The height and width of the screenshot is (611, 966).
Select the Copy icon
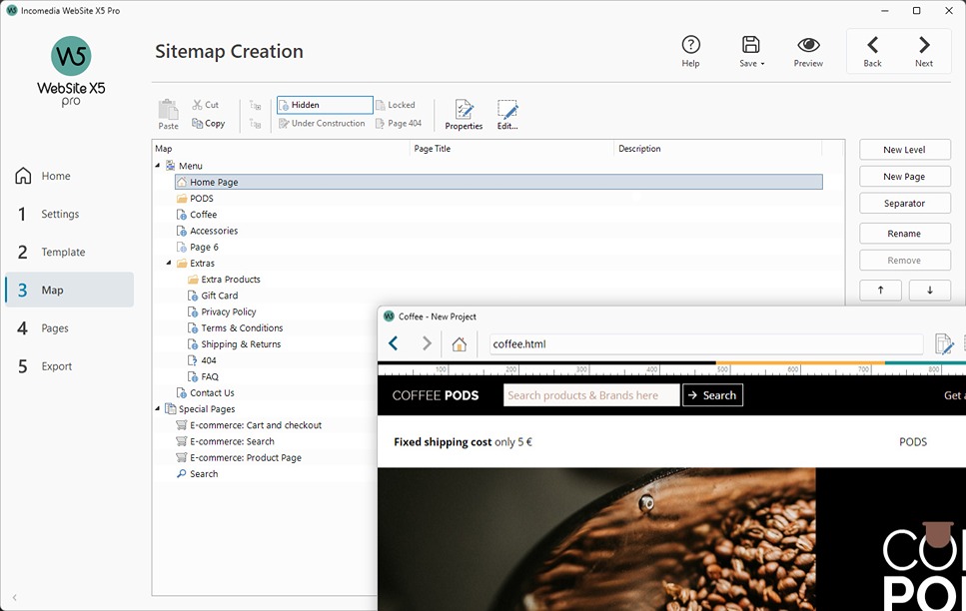pos(209,123)
